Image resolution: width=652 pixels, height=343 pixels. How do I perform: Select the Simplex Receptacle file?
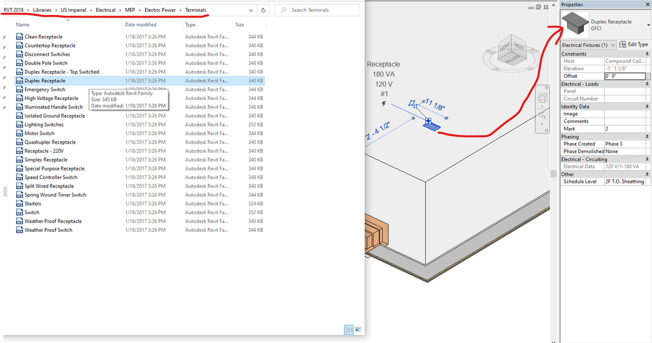pyautogui.click(x=46, y=159)
